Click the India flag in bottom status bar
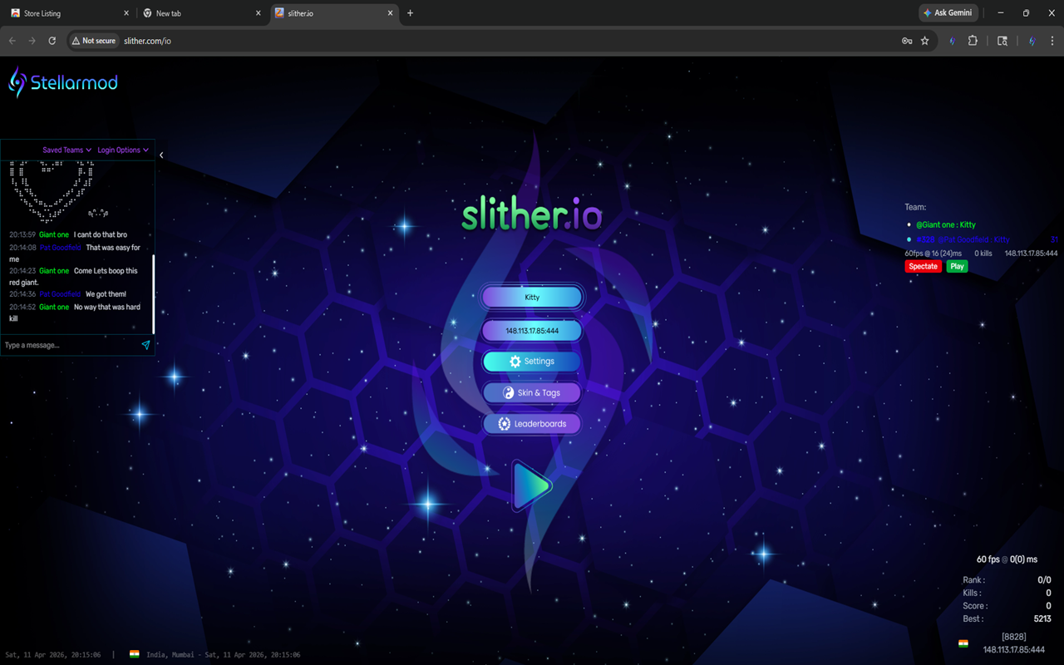The width and height of the screenshot is (1064, 665). (134, 654)
